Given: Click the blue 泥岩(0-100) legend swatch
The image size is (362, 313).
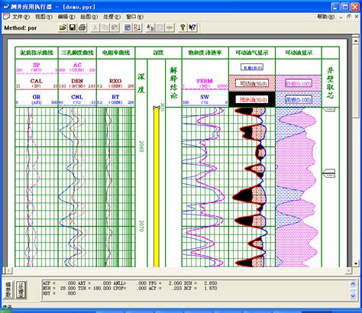Looking at the screenshot, I should (x=299, y=99).
